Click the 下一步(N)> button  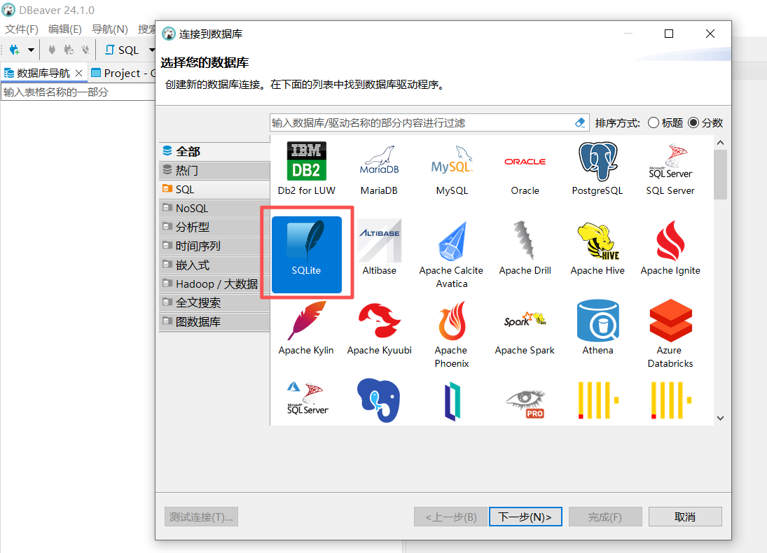coord(525,517)
